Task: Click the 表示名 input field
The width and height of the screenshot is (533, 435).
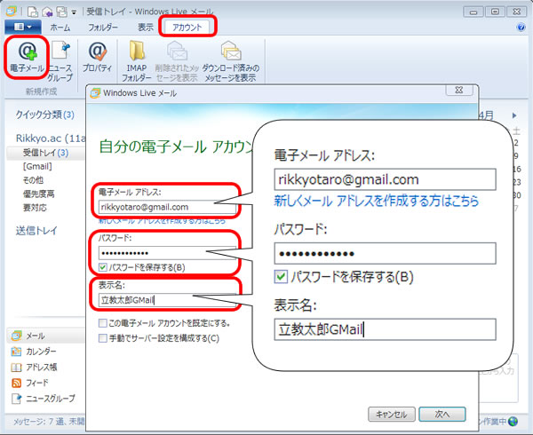Action: coord(167,300)
